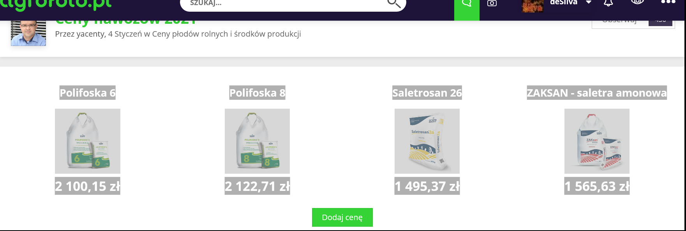Viewport: 686px width, 231px height.
Task: Click the ZAKSAN price 1 565,63 zł
Action: tap(597, 186)
